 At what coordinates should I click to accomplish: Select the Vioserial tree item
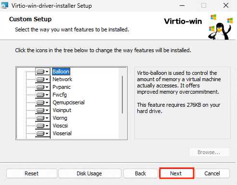(62, 133)
